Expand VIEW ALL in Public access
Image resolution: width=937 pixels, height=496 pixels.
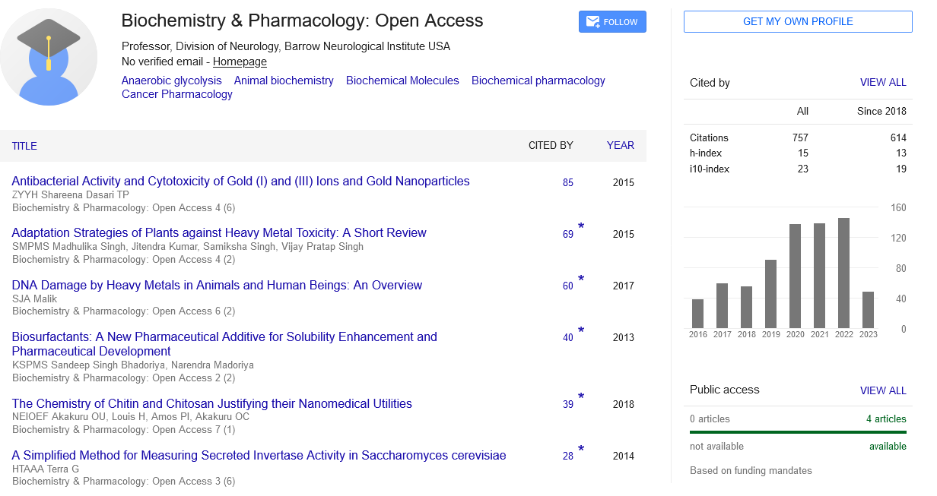tap(882, 390)
